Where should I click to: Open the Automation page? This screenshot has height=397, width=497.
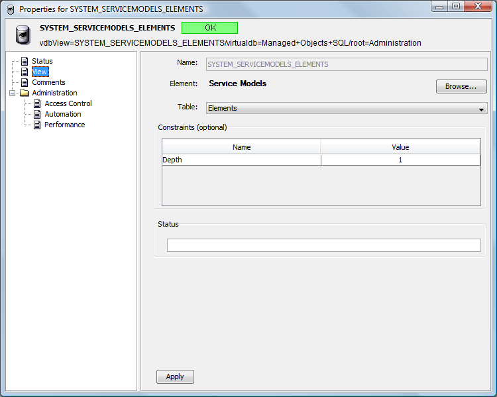click(x=63, y=114)
